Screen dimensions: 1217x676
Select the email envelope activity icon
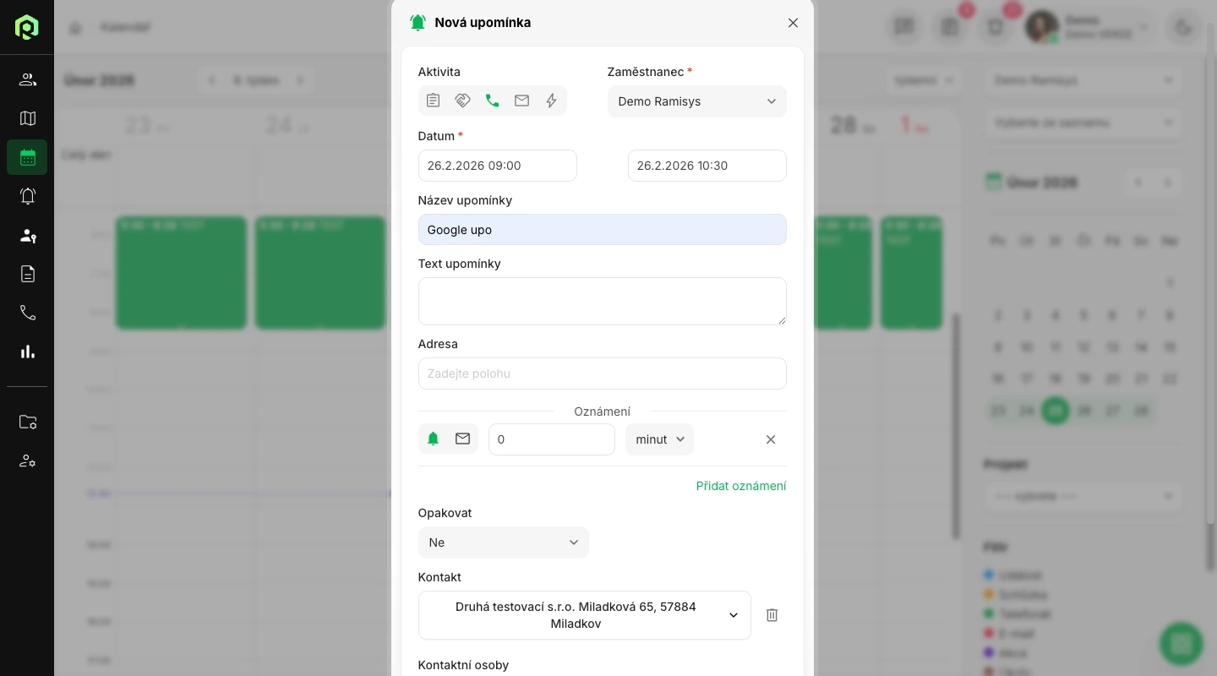pyautogui.click(x=521, y=101)
